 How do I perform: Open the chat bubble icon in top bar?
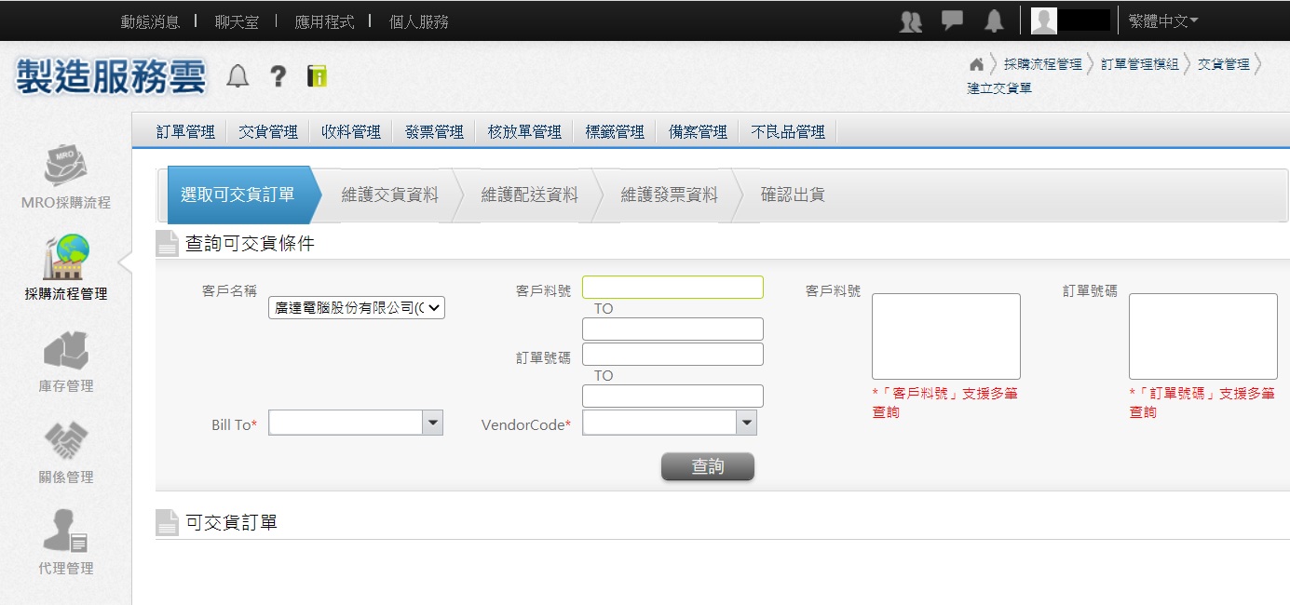(x=952, y=21)
